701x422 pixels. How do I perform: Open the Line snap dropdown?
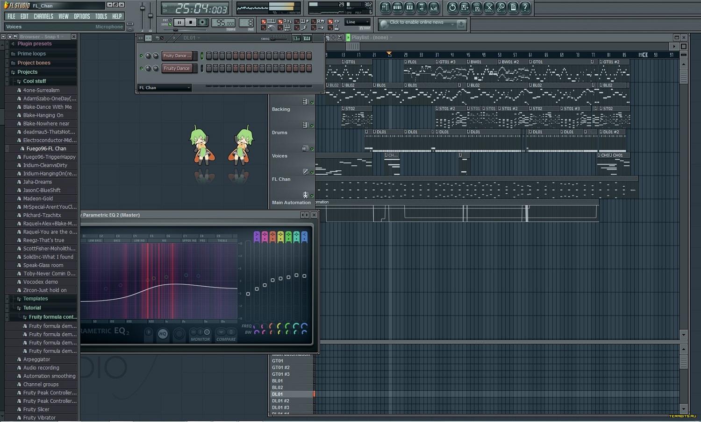point(358,22)
